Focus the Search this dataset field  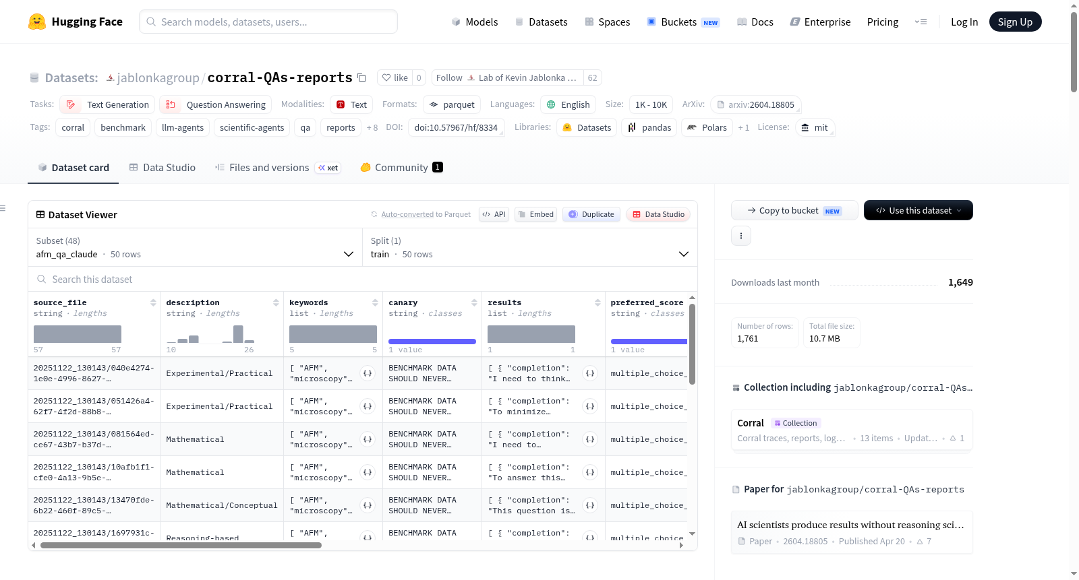[363, 279]
